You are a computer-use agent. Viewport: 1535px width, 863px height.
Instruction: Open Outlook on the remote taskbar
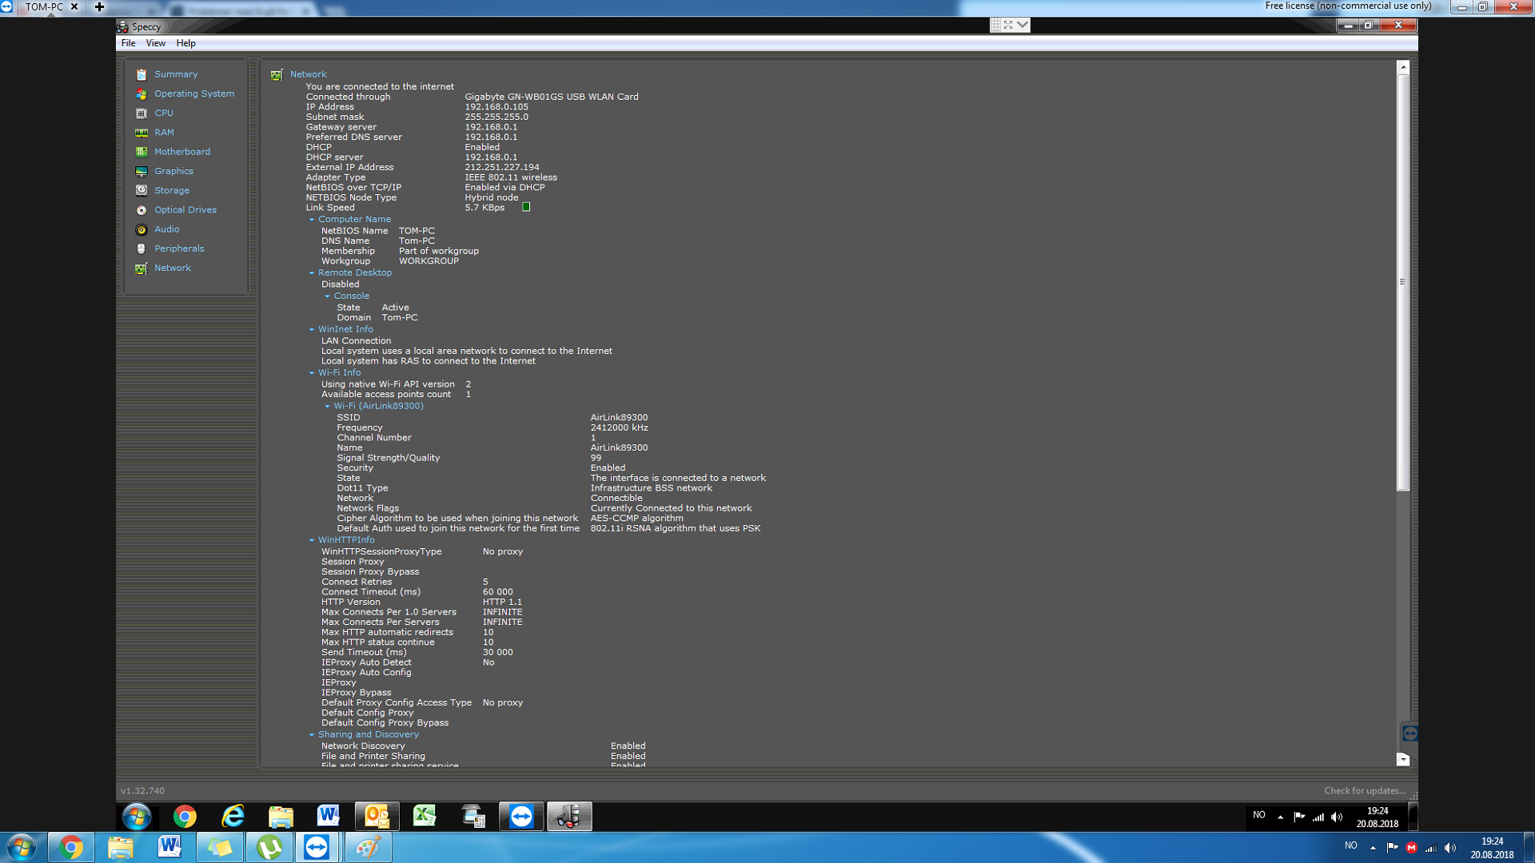click(x=377, y=816)
